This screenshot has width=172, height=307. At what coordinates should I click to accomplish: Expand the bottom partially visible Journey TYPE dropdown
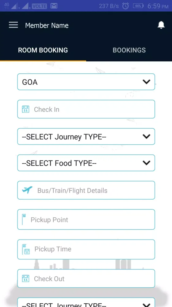(86, 302)
